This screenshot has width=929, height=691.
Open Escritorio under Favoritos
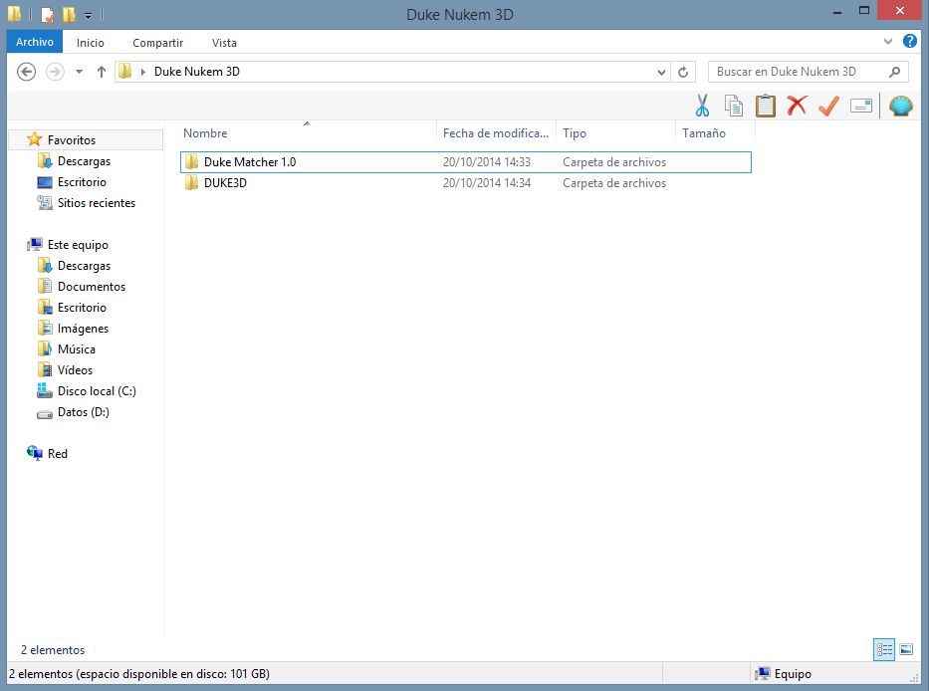[82, 182]
